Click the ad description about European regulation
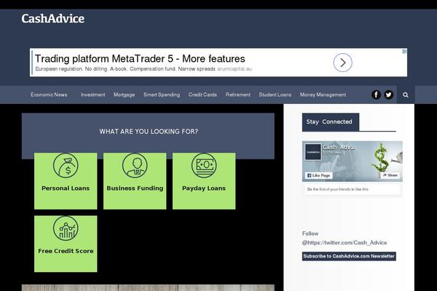 (125, 69)
